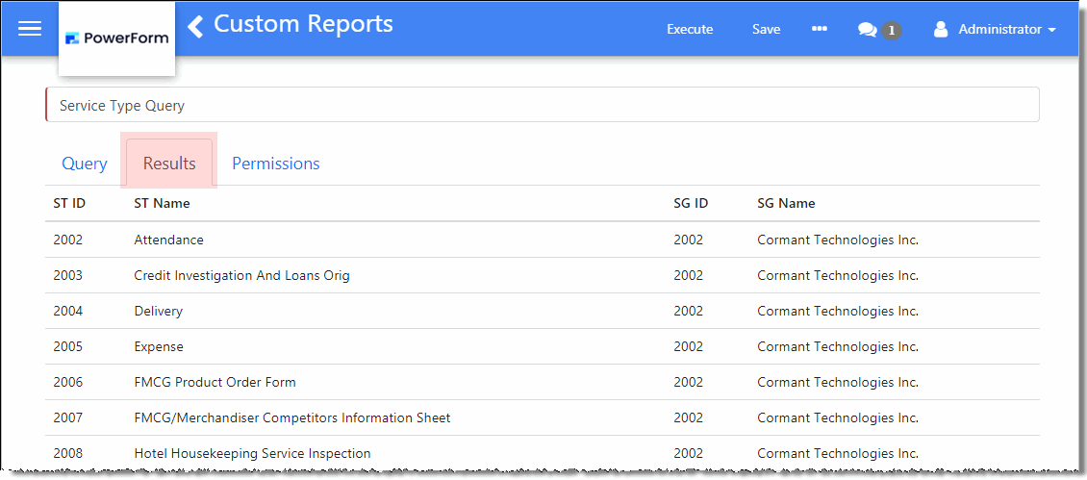
Task: Select the Hotel Housekeeping Service Inspection row
Action: pos(252,453)
